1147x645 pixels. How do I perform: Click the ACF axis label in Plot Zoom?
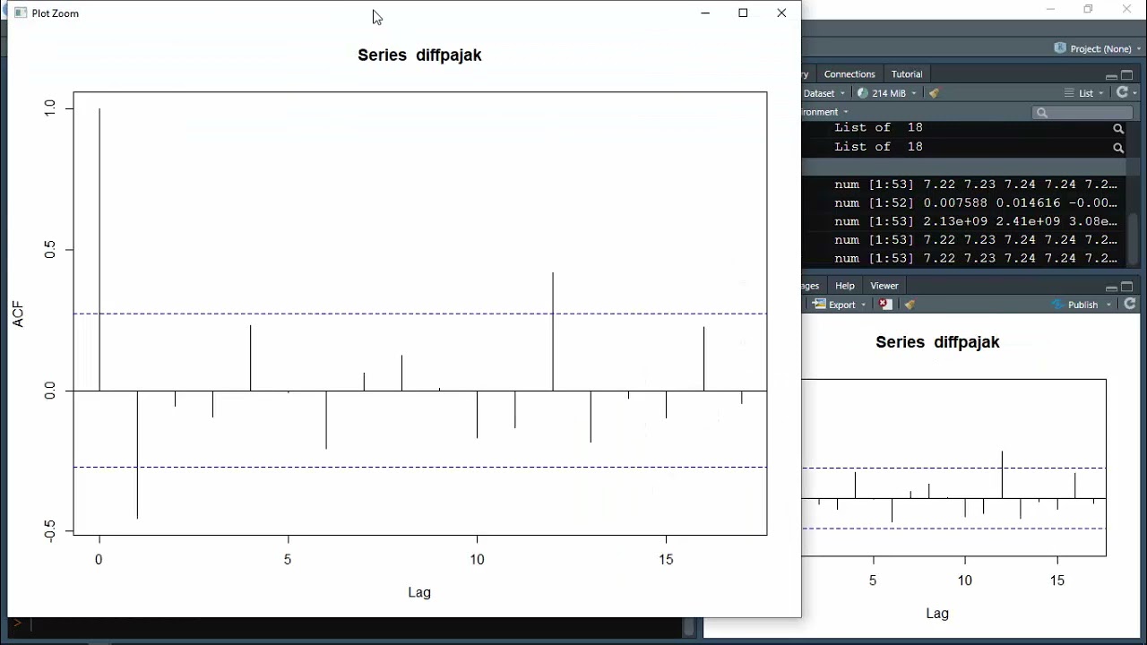[18, 314]
